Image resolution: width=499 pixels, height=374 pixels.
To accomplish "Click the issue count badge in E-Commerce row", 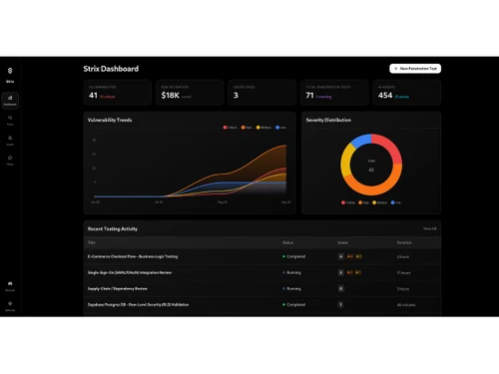I will coord(340,256).
